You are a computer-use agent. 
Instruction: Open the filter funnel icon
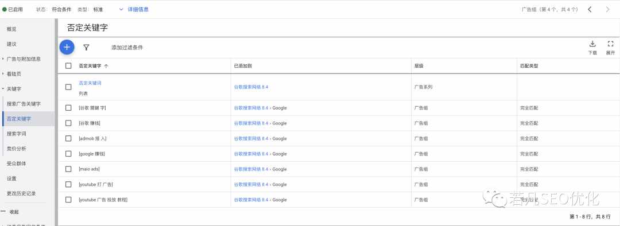tap(86, 48)
